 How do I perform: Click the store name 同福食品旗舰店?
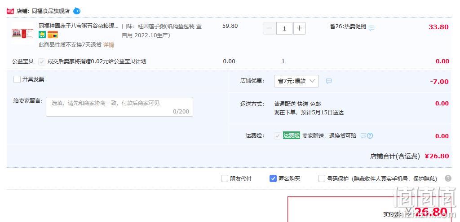(50, 11)
